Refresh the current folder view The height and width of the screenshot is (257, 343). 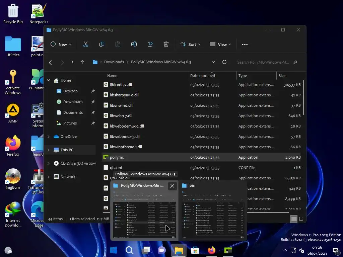click(224, 62)
